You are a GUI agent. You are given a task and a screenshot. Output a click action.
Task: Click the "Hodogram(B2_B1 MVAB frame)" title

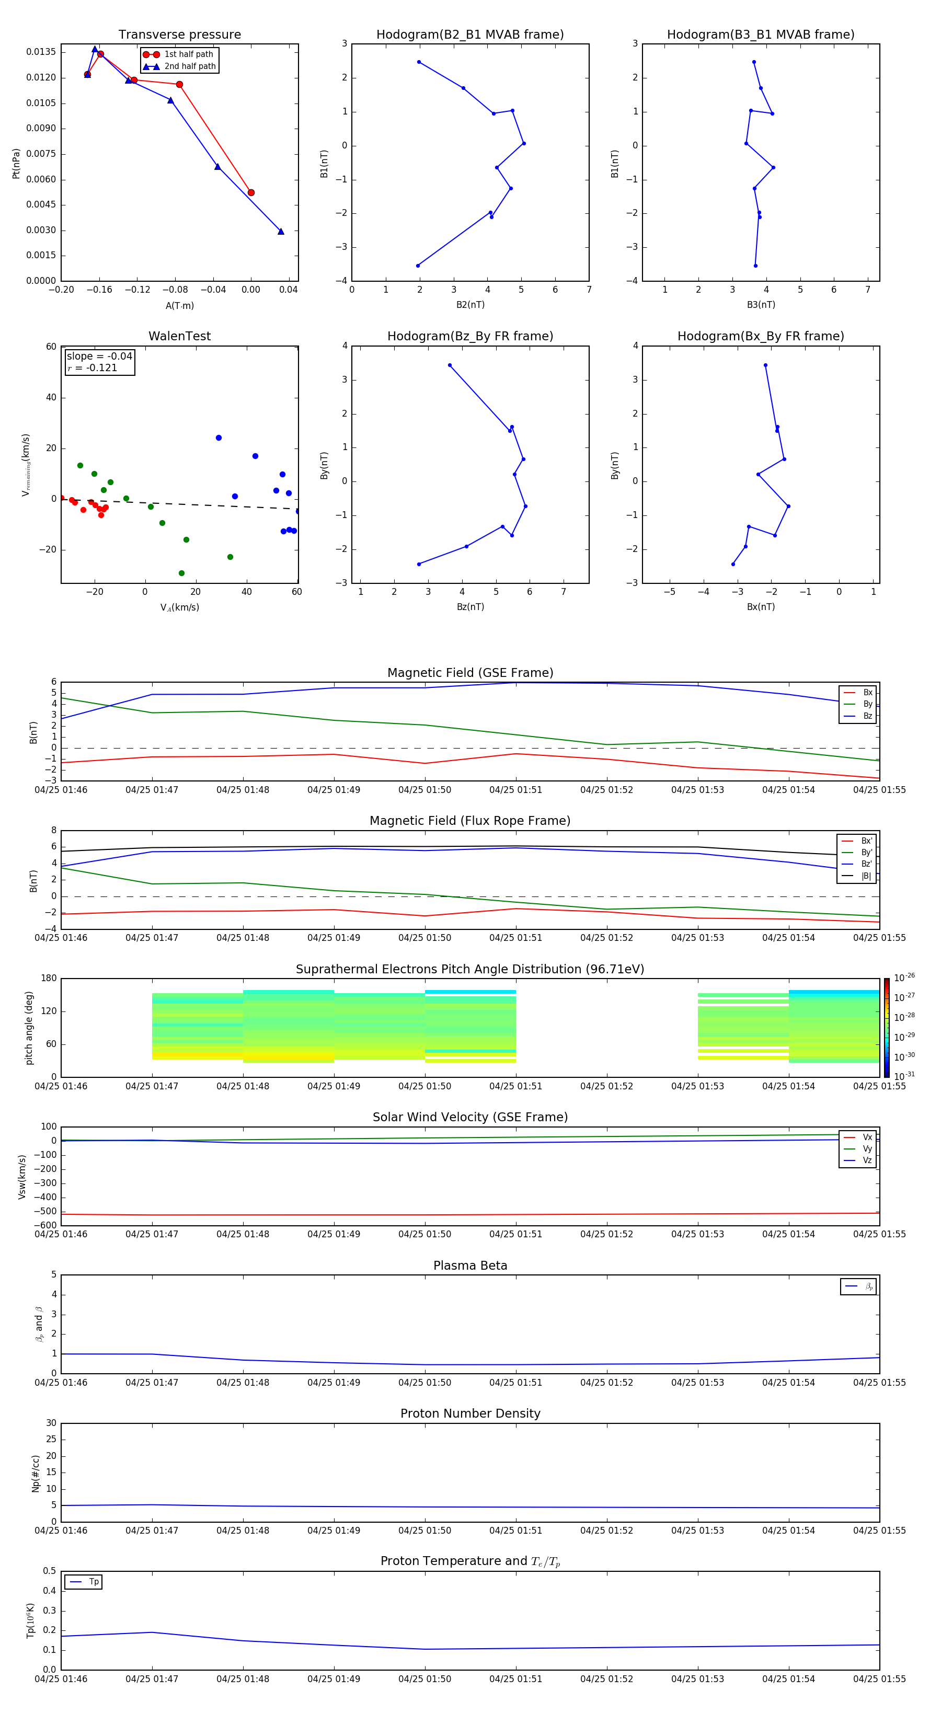point(470,34)
